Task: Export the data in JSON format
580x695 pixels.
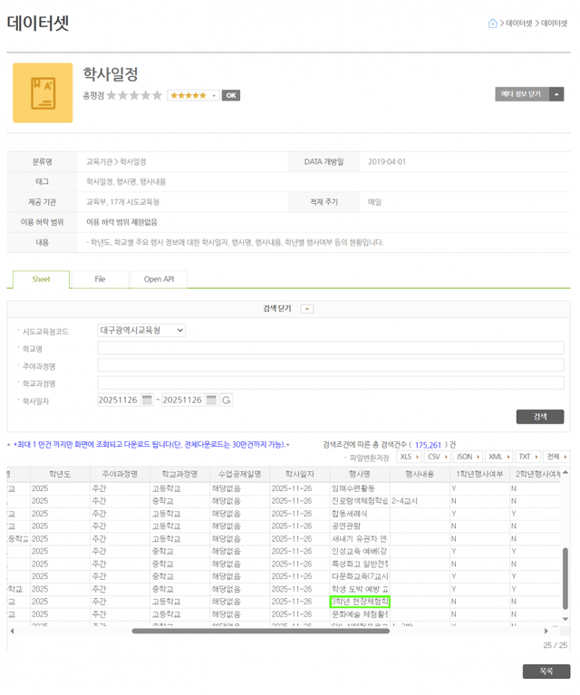Action: (467, 457)
